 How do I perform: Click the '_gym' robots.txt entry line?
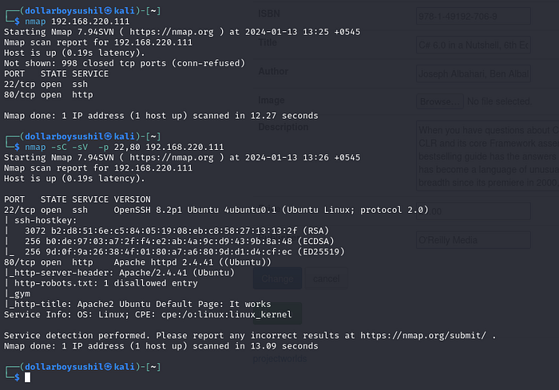[x=15, y=294]
